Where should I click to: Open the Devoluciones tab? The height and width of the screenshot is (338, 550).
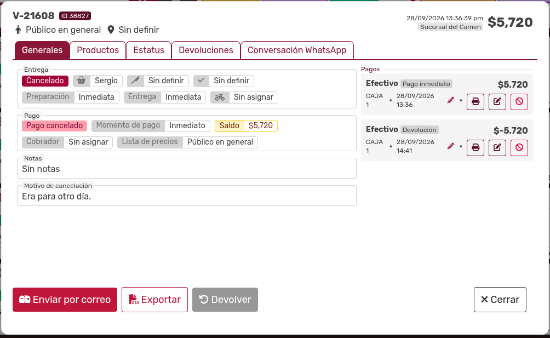tap(206, 50)
